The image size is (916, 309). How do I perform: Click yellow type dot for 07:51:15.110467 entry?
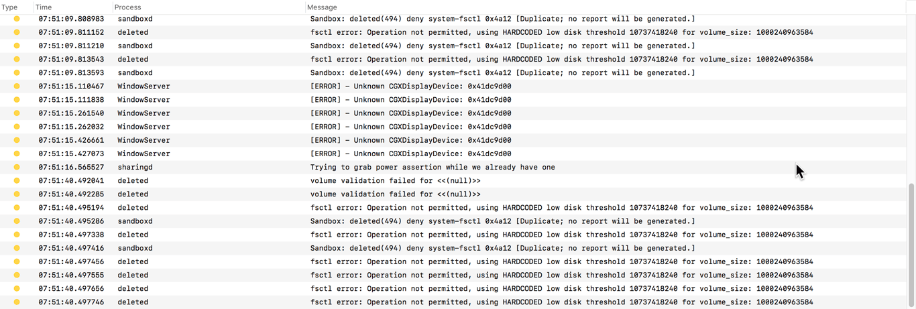coord(17,86)
